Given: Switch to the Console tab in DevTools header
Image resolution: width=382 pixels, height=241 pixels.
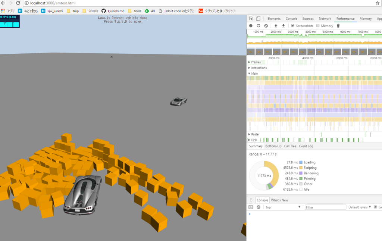Looking at the screenshot, I should (291, 19).
